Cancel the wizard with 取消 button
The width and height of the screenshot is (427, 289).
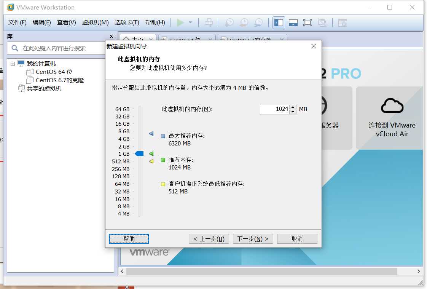pos(297,239)
